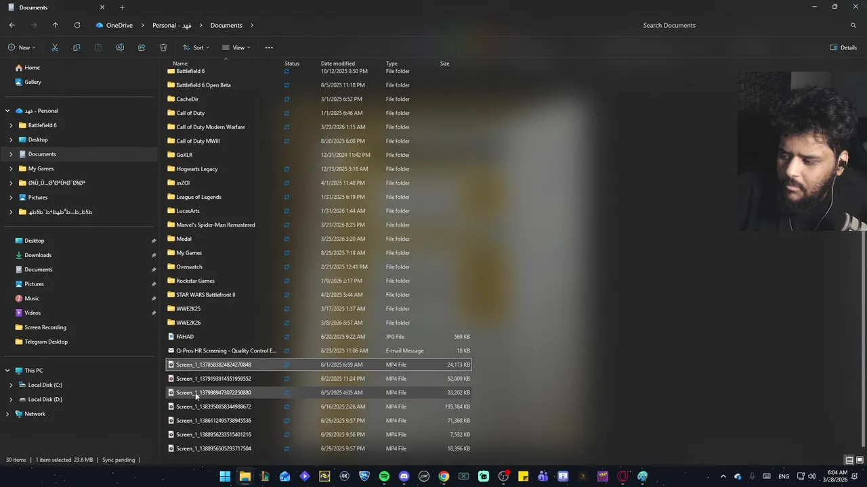The width and height of the screenshot is (867, 487).
Task: Select the FAHAD JPG file
Action: (318, 337)
